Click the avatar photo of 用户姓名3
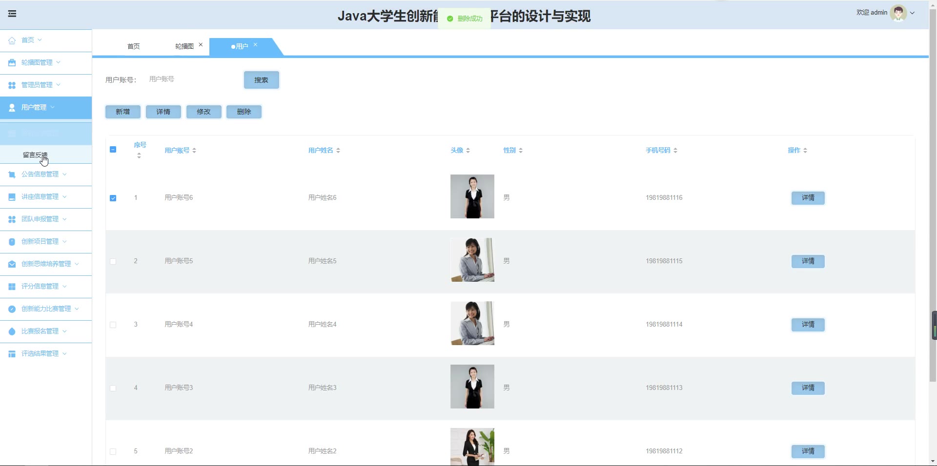Image resolution: width=937 pixels, height=466 pixels. [x=472, y=387]
